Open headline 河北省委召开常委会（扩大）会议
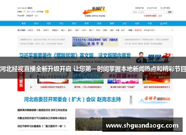The width and height of the screenshot is (186, 135). click(x=73, y=99)
